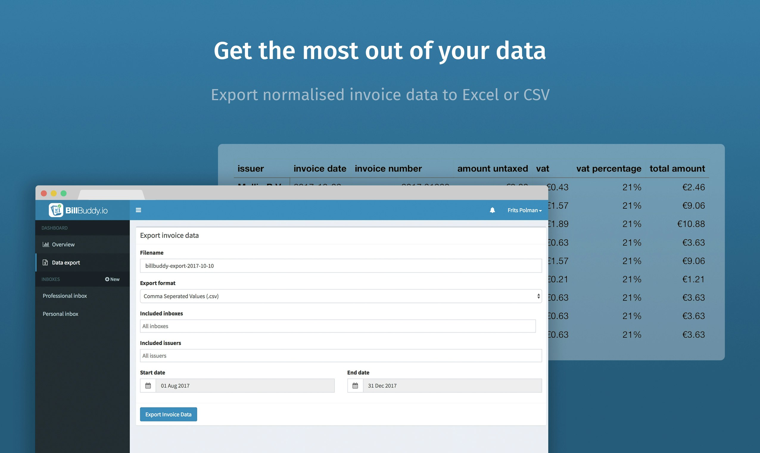Screen dimensions: 760x453
Task: Go to Overview in the sidebar
Action: [63, 244]
